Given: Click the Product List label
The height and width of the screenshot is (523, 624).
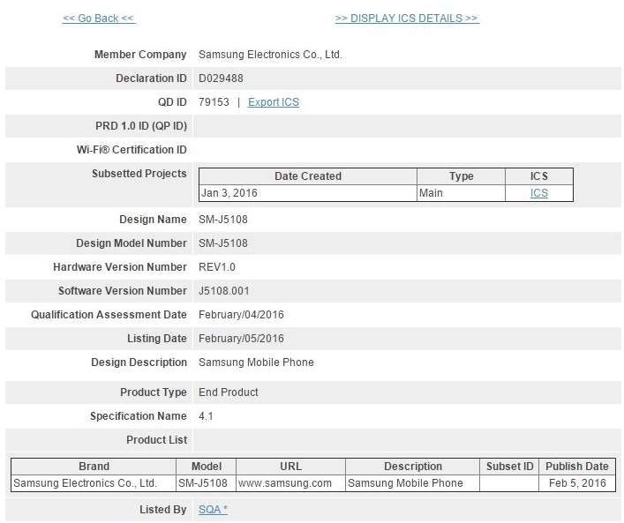Looking at the screenshot, I should tap(156, 440).
